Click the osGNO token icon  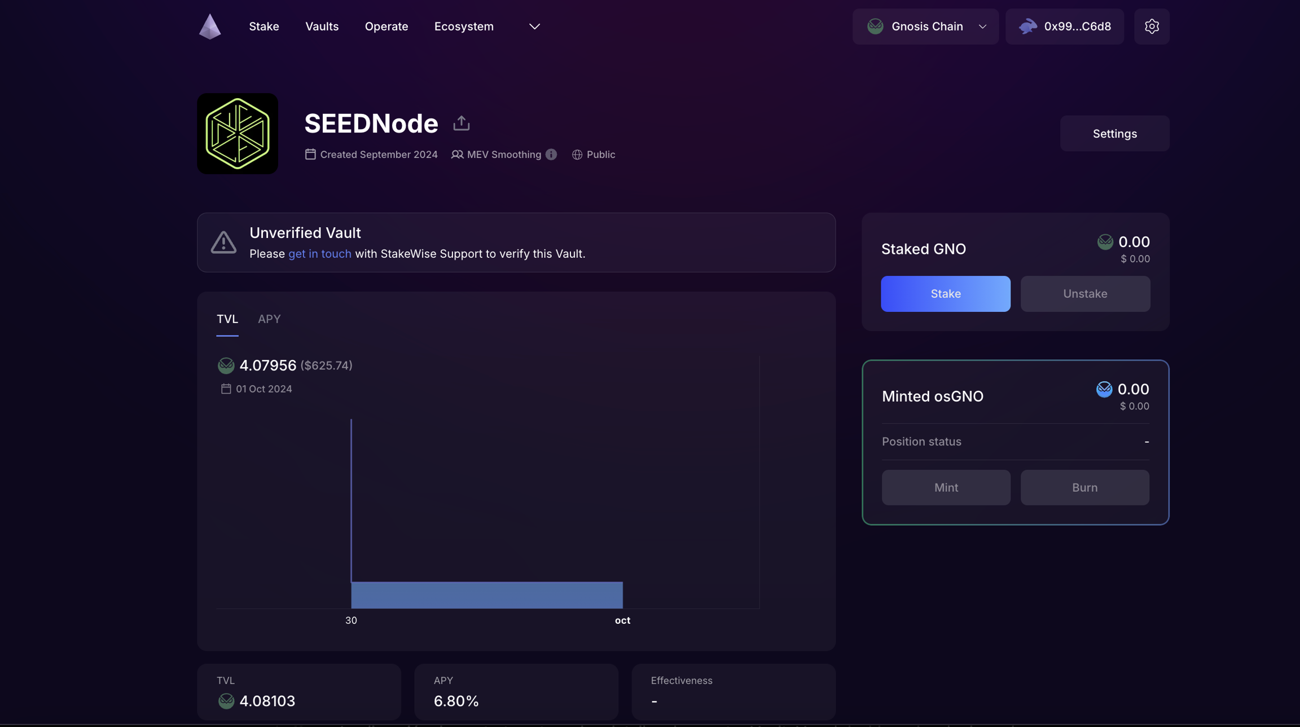[1104, 389]
